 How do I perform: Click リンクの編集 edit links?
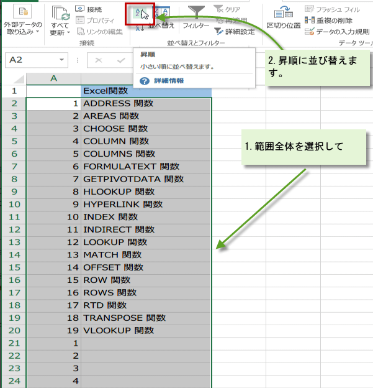(x=99, y=32)
